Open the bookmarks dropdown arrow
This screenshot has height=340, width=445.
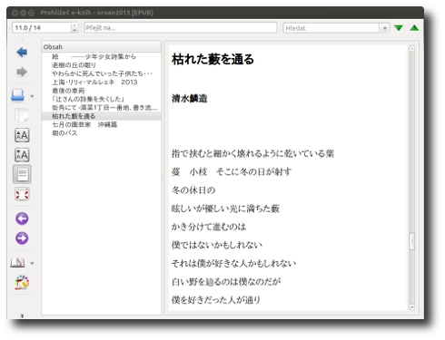(32, 263)
